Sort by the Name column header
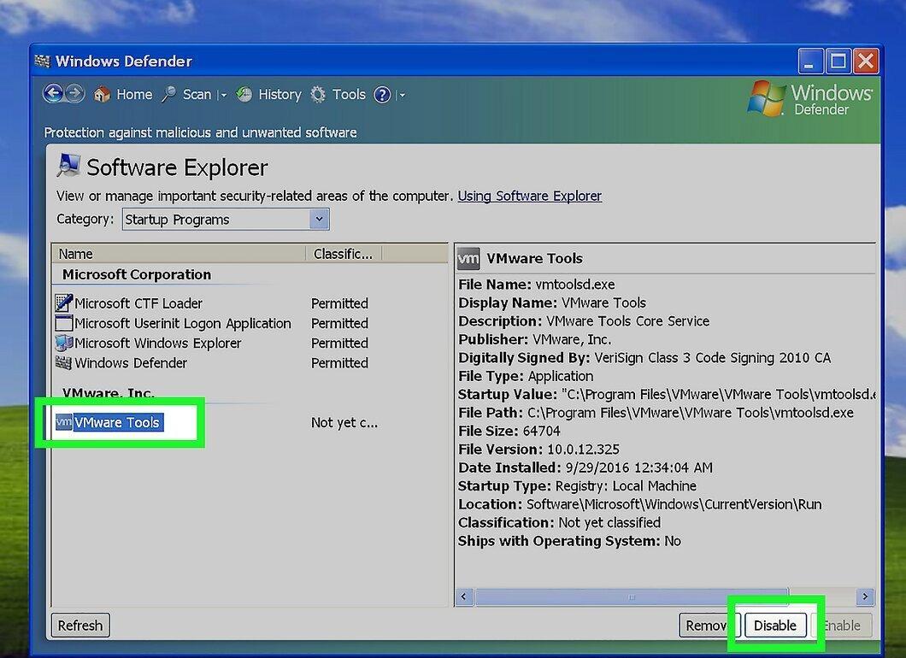 click(x=179, y=254)
